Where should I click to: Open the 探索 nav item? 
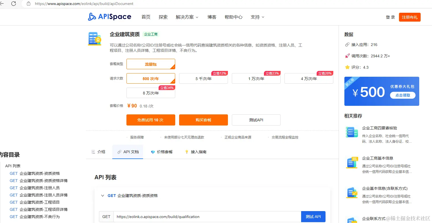click(x=163, y=17)
